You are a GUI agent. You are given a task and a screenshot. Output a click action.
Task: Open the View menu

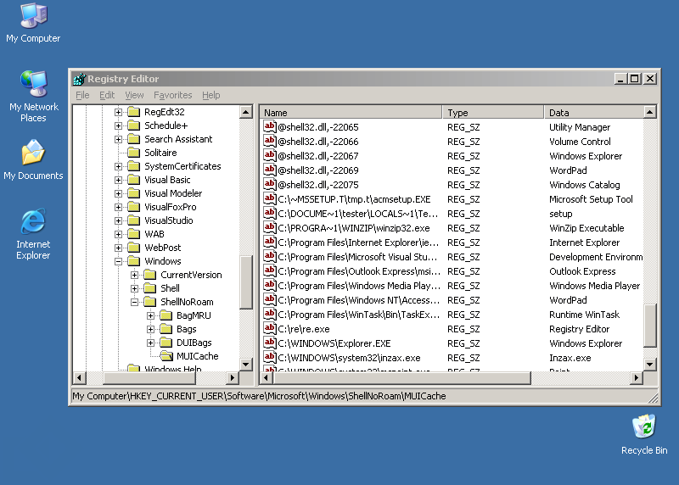[x=134, y=95]
